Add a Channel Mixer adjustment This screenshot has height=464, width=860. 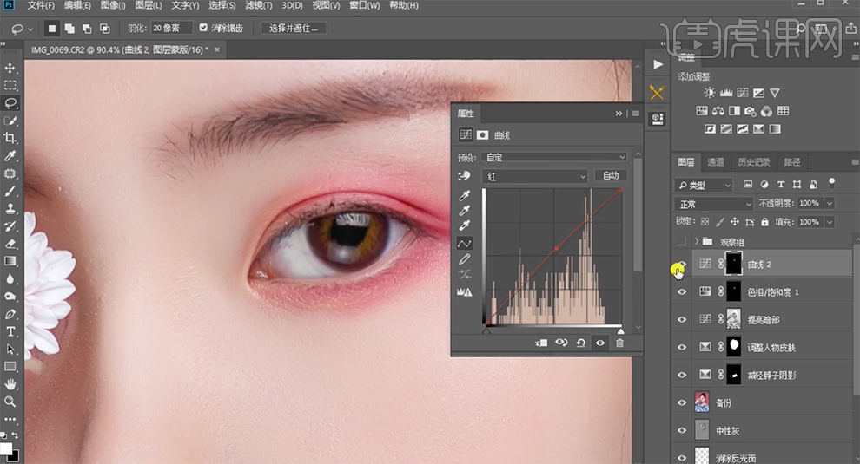[x=767, y=111]
